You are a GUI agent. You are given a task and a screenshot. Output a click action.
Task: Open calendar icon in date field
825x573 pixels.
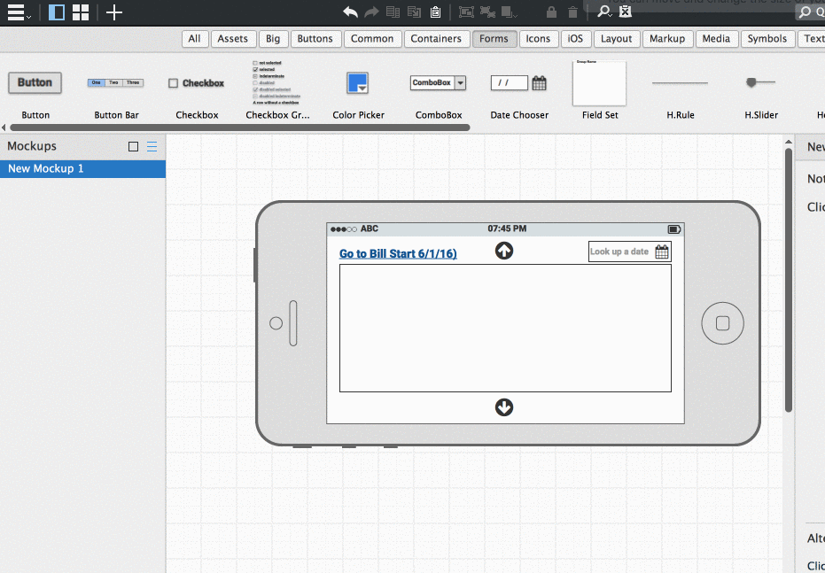[662, 252]
